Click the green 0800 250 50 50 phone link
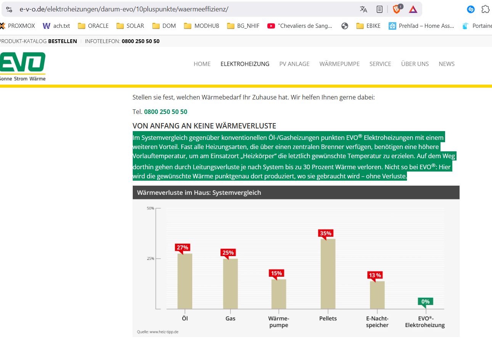Viewport: 492px width, 340px height. (x=166, y=112)
